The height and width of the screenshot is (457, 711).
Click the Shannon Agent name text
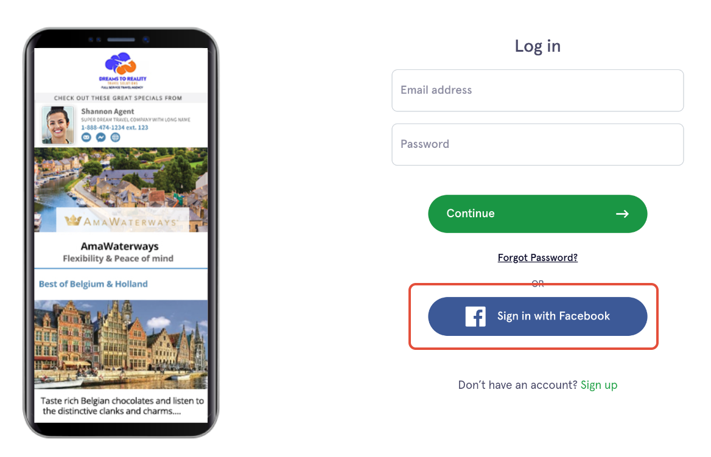[108, 111]
